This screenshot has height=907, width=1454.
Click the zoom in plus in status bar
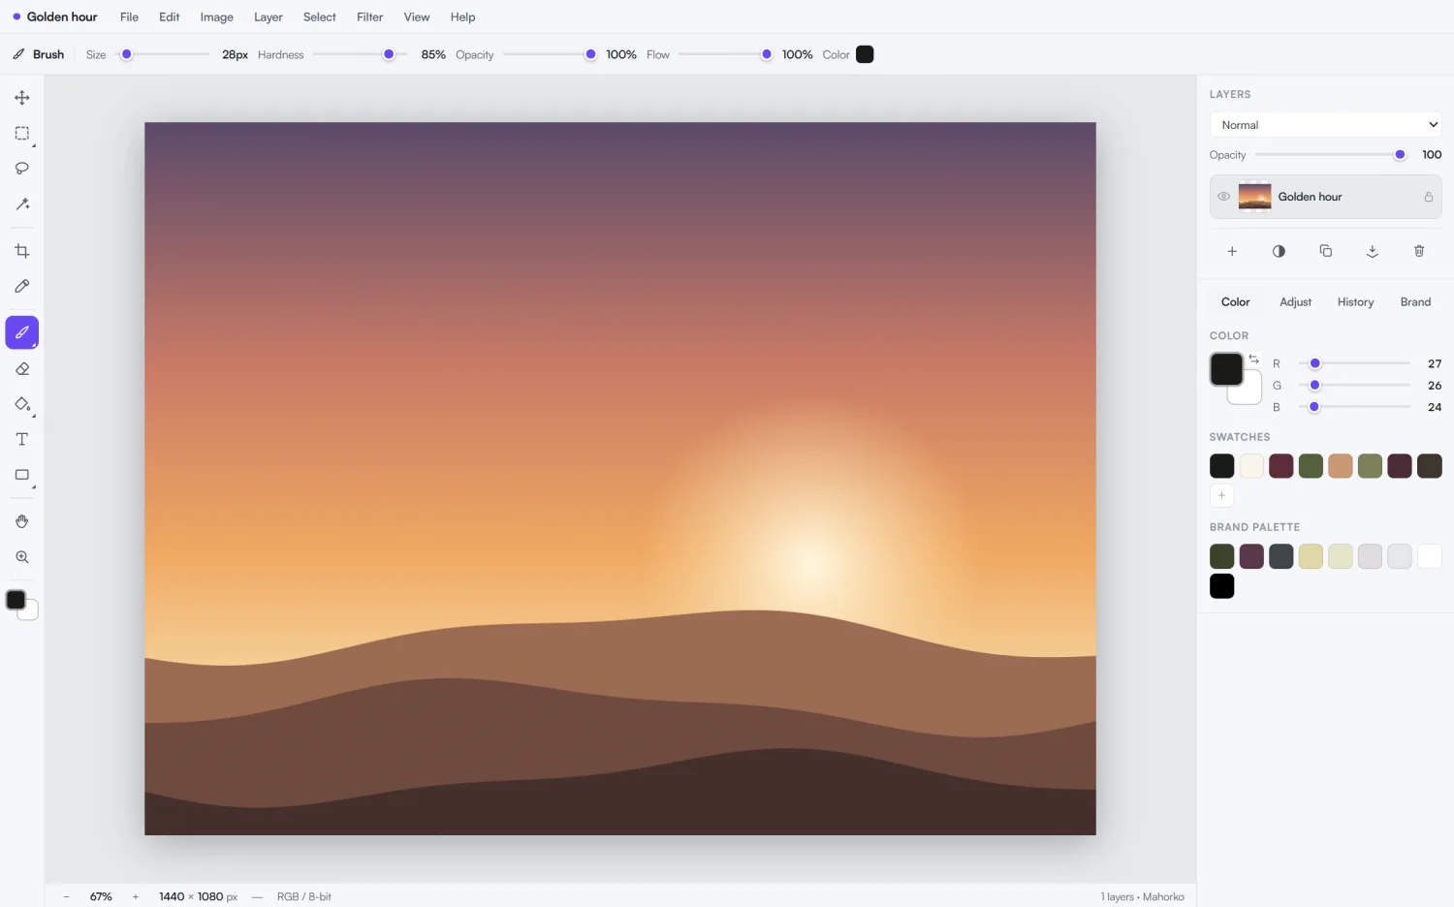[136, 896]
